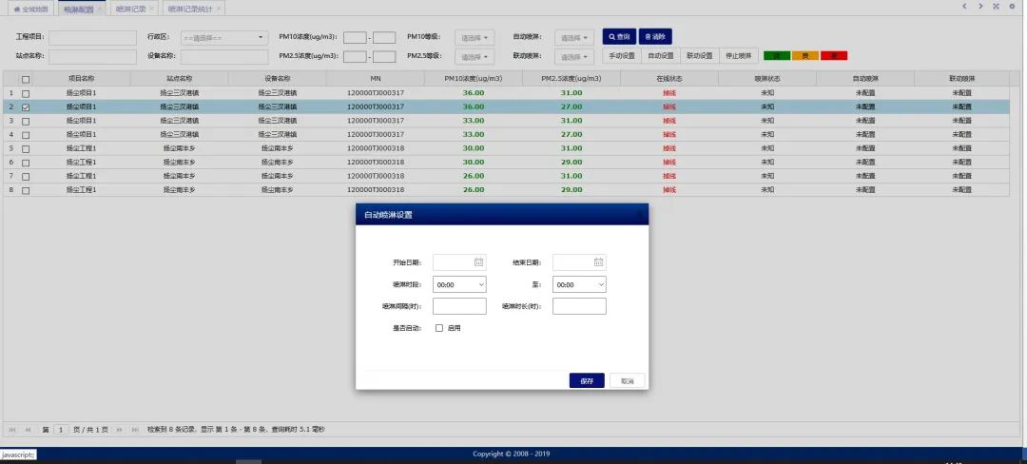Image resolution: width=1027 pixels, height=464 pixels.
Task: Click the fullscreen expand icon at top right
Action: 996,7
